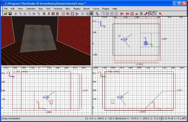The width and height of the screenshot is (188, 122).
Task: Put caps on the current patch
Action: [146, 14]
